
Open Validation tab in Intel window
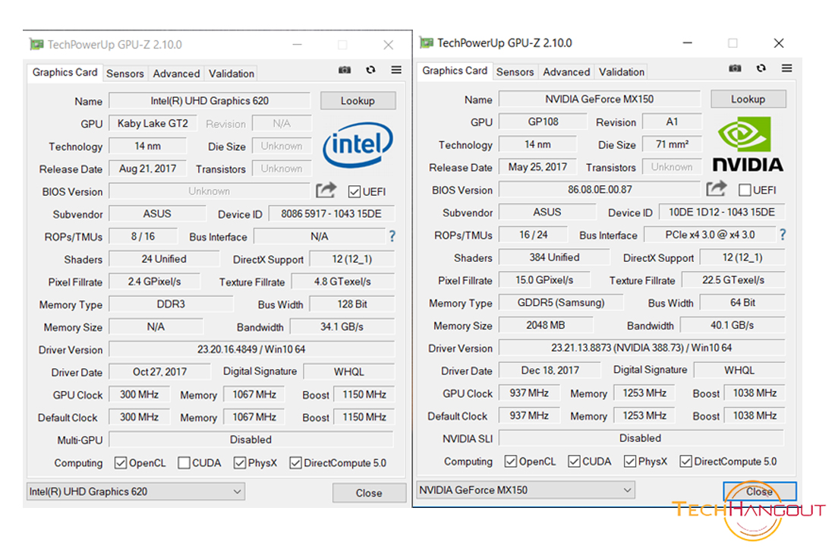[231, 74]
